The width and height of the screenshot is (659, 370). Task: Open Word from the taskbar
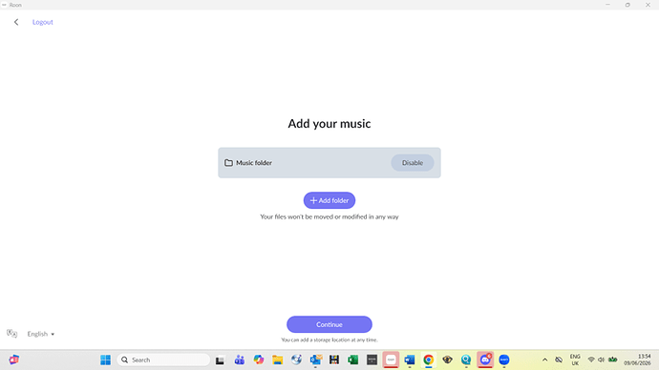(x=410, y=360)
